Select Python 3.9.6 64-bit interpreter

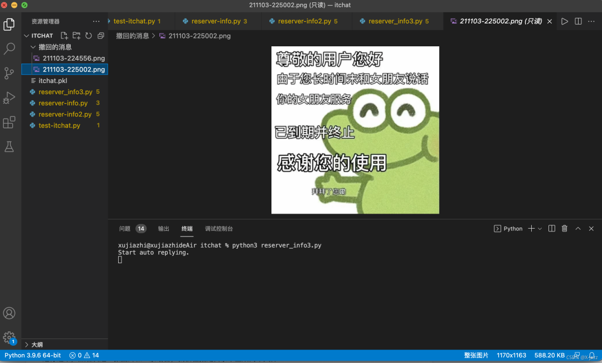33,355
